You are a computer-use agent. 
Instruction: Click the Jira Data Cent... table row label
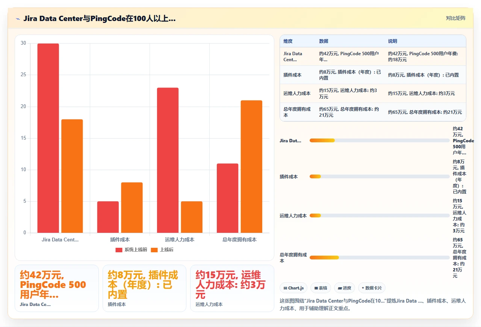(x=293, y=56)
